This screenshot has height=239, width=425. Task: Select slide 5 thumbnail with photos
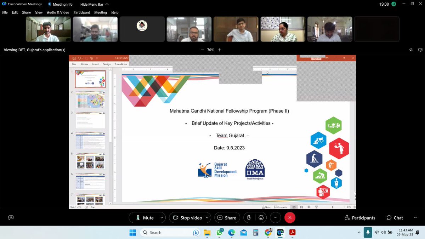pyautogui.click(x=90, y=161)
